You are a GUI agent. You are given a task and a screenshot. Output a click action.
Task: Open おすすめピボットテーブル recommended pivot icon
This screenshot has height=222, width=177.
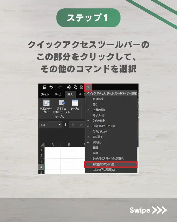tap(62, 103)
